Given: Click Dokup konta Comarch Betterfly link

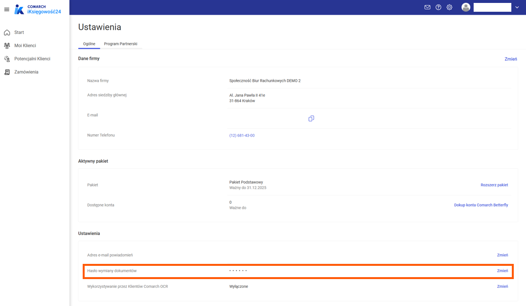Looking at the screenshot, I should point(481,205).
